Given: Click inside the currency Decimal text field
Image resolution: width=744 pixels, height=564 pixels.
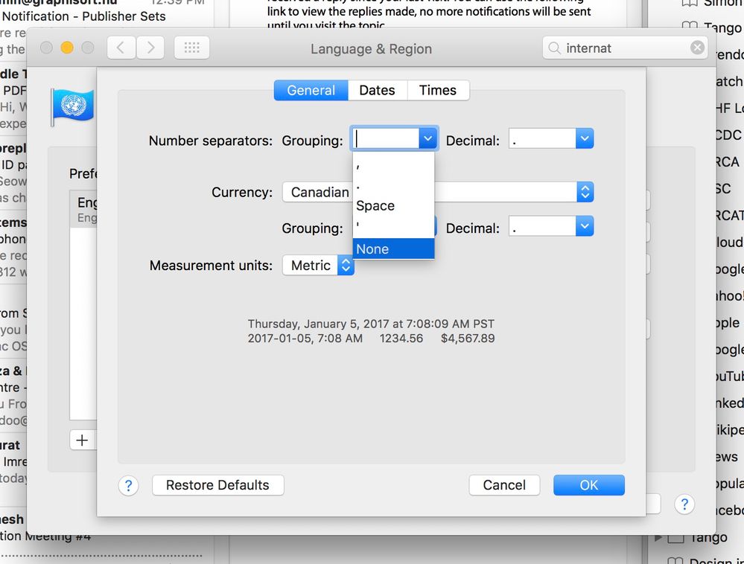Looking at the screenshot, I should [542, 226].
